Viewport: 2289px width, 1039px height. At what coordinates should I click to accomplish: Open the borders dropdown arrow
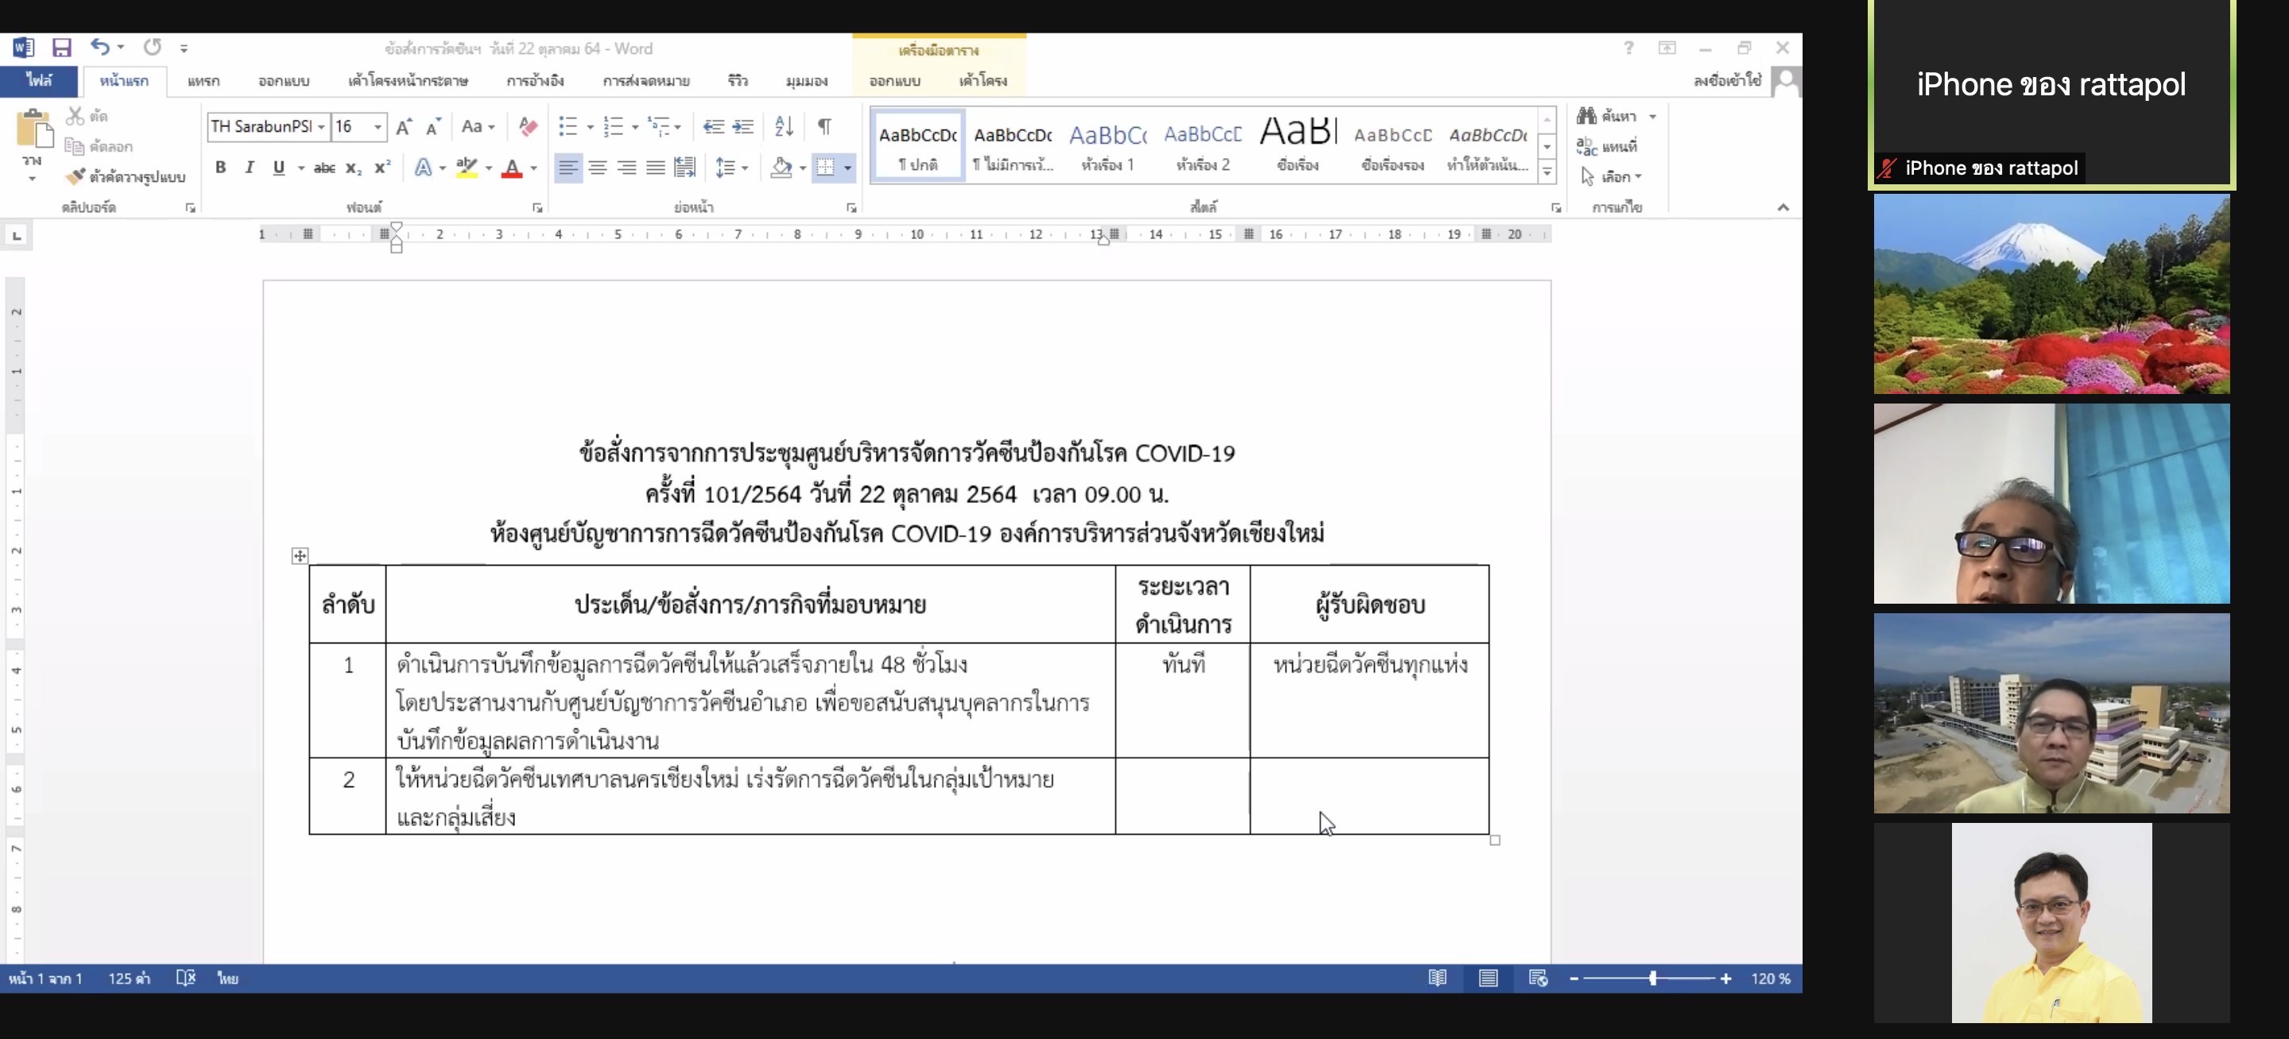click(848, 167)
